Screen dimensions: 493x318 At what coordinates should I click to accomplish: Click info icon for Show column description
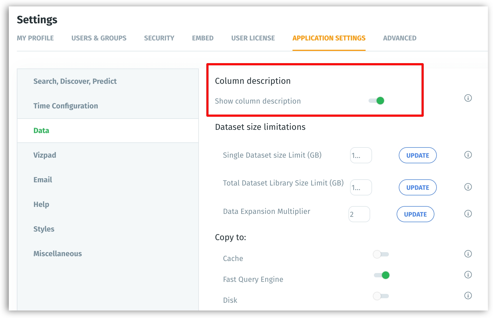(468, 98)
